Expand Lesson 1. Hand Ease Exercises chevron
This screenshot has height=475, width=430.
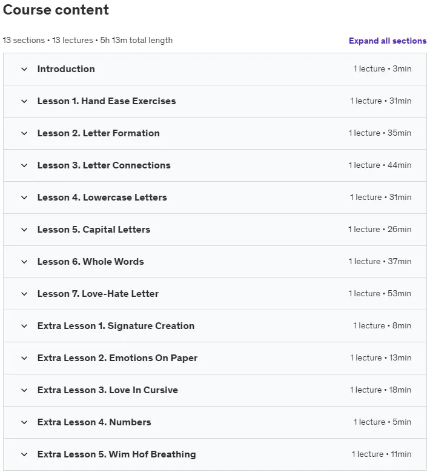point(24,101)
